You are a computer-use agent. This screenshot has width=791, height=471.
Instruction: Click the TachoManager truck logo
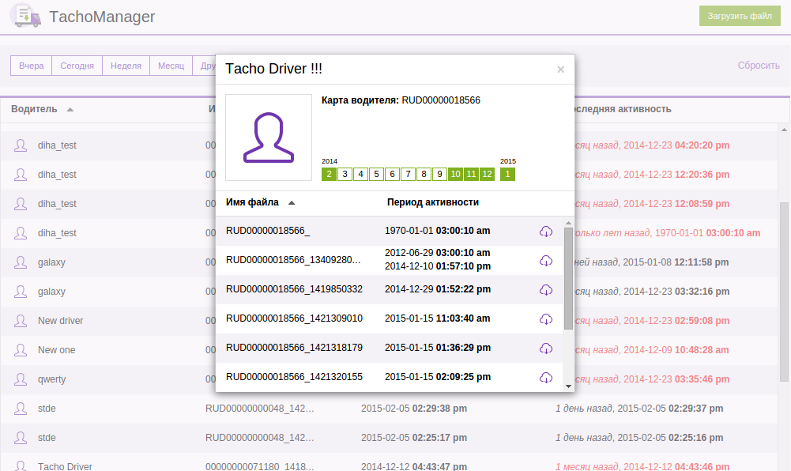pos(25,16)
